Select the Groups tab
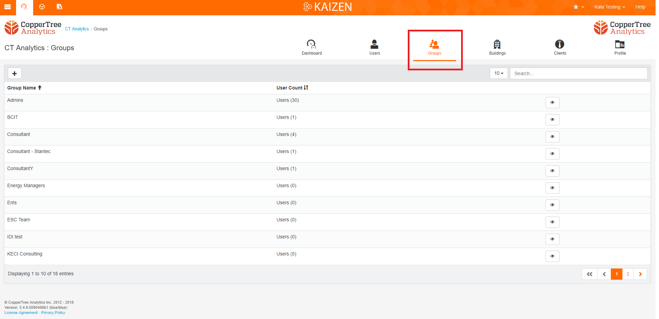 tap(434, 47)
